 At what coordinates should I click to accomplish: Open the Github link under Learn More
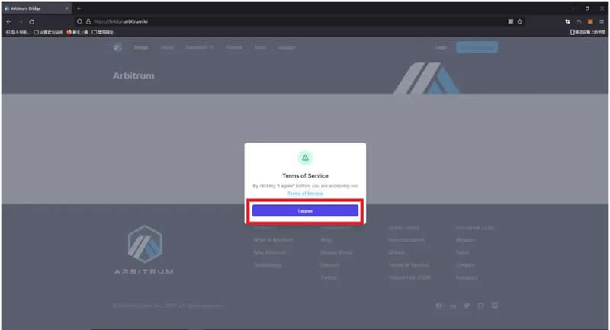396,252
